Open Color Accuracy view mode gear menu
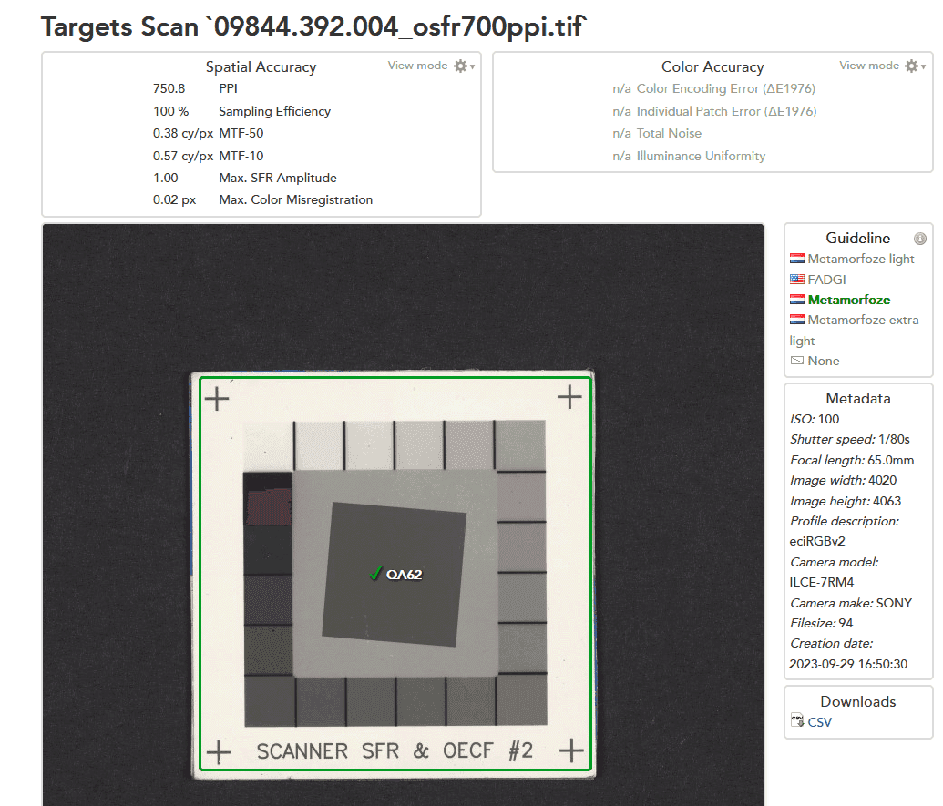 point(914,66)
